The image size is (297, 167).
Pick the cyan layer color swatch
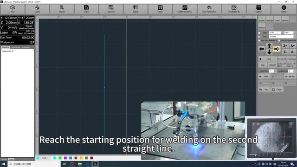pos(55,158)
